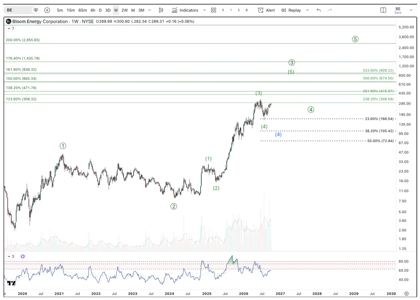Click the symbol flag icon in search field
This screenshot has width=420, height=300.
tap(36, 10)
